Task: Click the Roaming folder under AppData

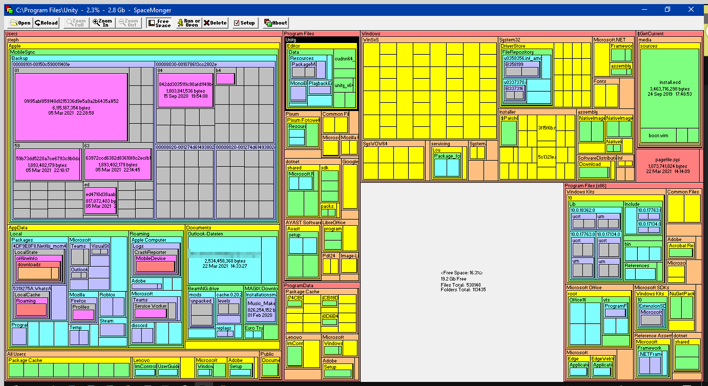Action: (x=140, y=234)
